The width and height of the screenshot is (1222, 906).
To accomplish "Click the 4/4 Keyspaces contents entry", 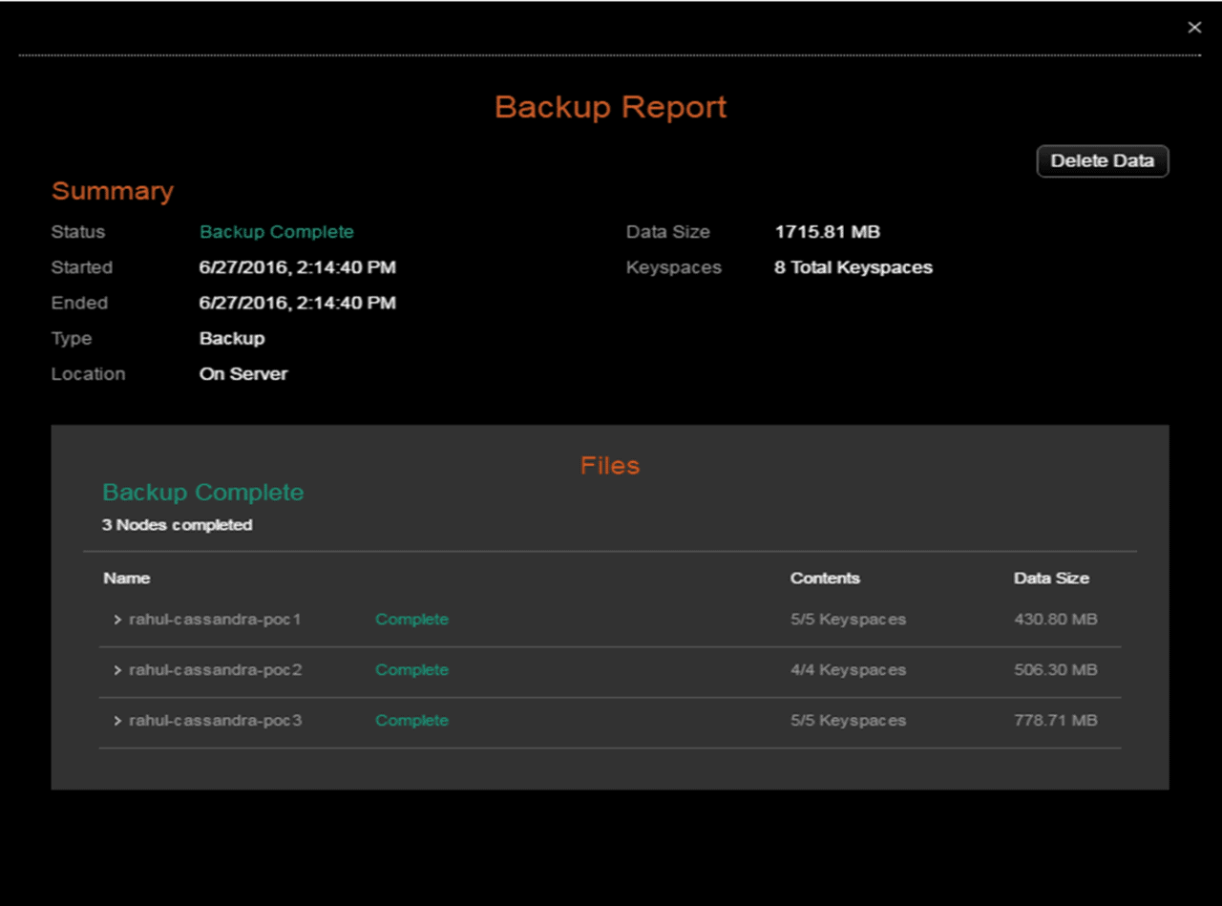I will pyautogui.click(x=848, y=670).
